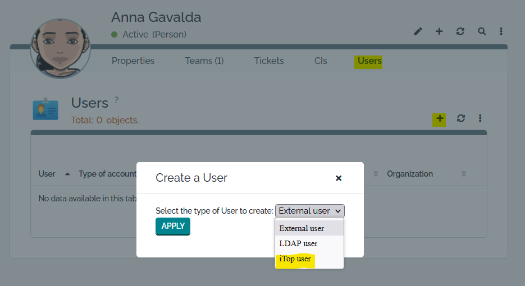The width and height of the screenshot is (525, 286).
Task: Click the pencil edit icon for Anna Gavalda
Action: tap(418, 31)
